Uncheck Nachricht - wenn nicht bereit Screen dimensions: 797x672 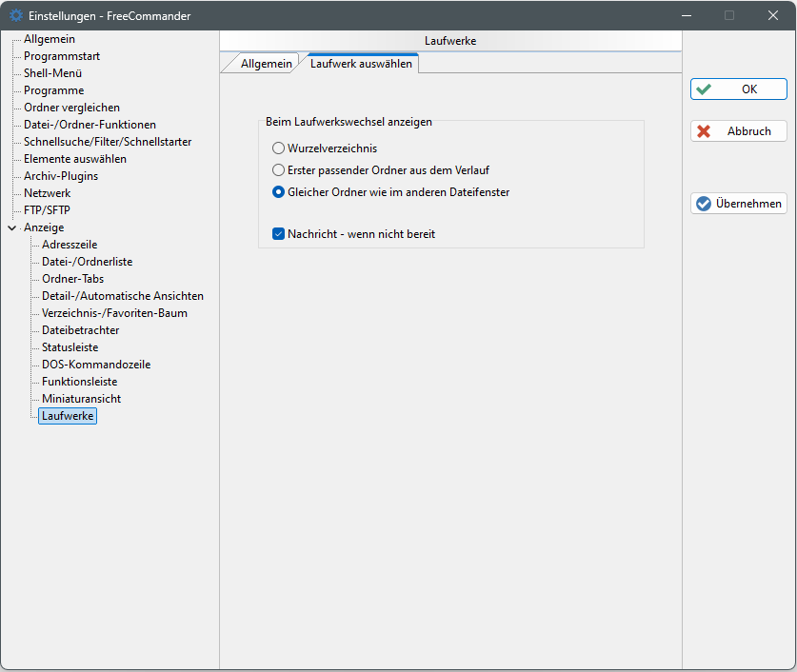[x=279, y=234]
